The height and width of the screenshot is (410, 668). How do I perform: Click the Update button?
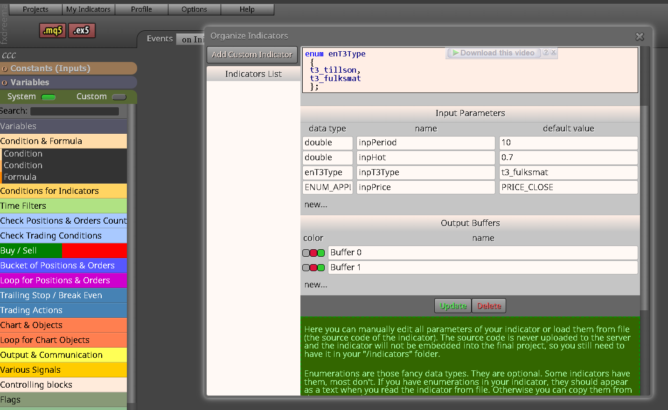(x=452, y=306)
